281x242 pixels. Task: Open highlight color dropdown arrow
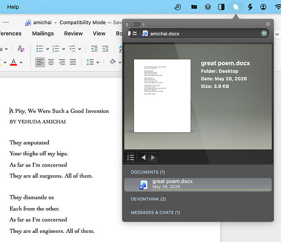5,62
